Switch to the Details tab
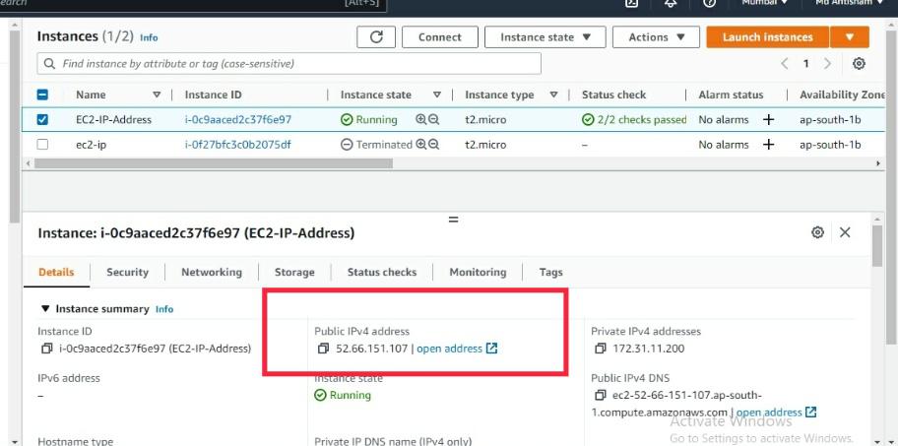This screenshot has height=446, width=898. [56, 273]
